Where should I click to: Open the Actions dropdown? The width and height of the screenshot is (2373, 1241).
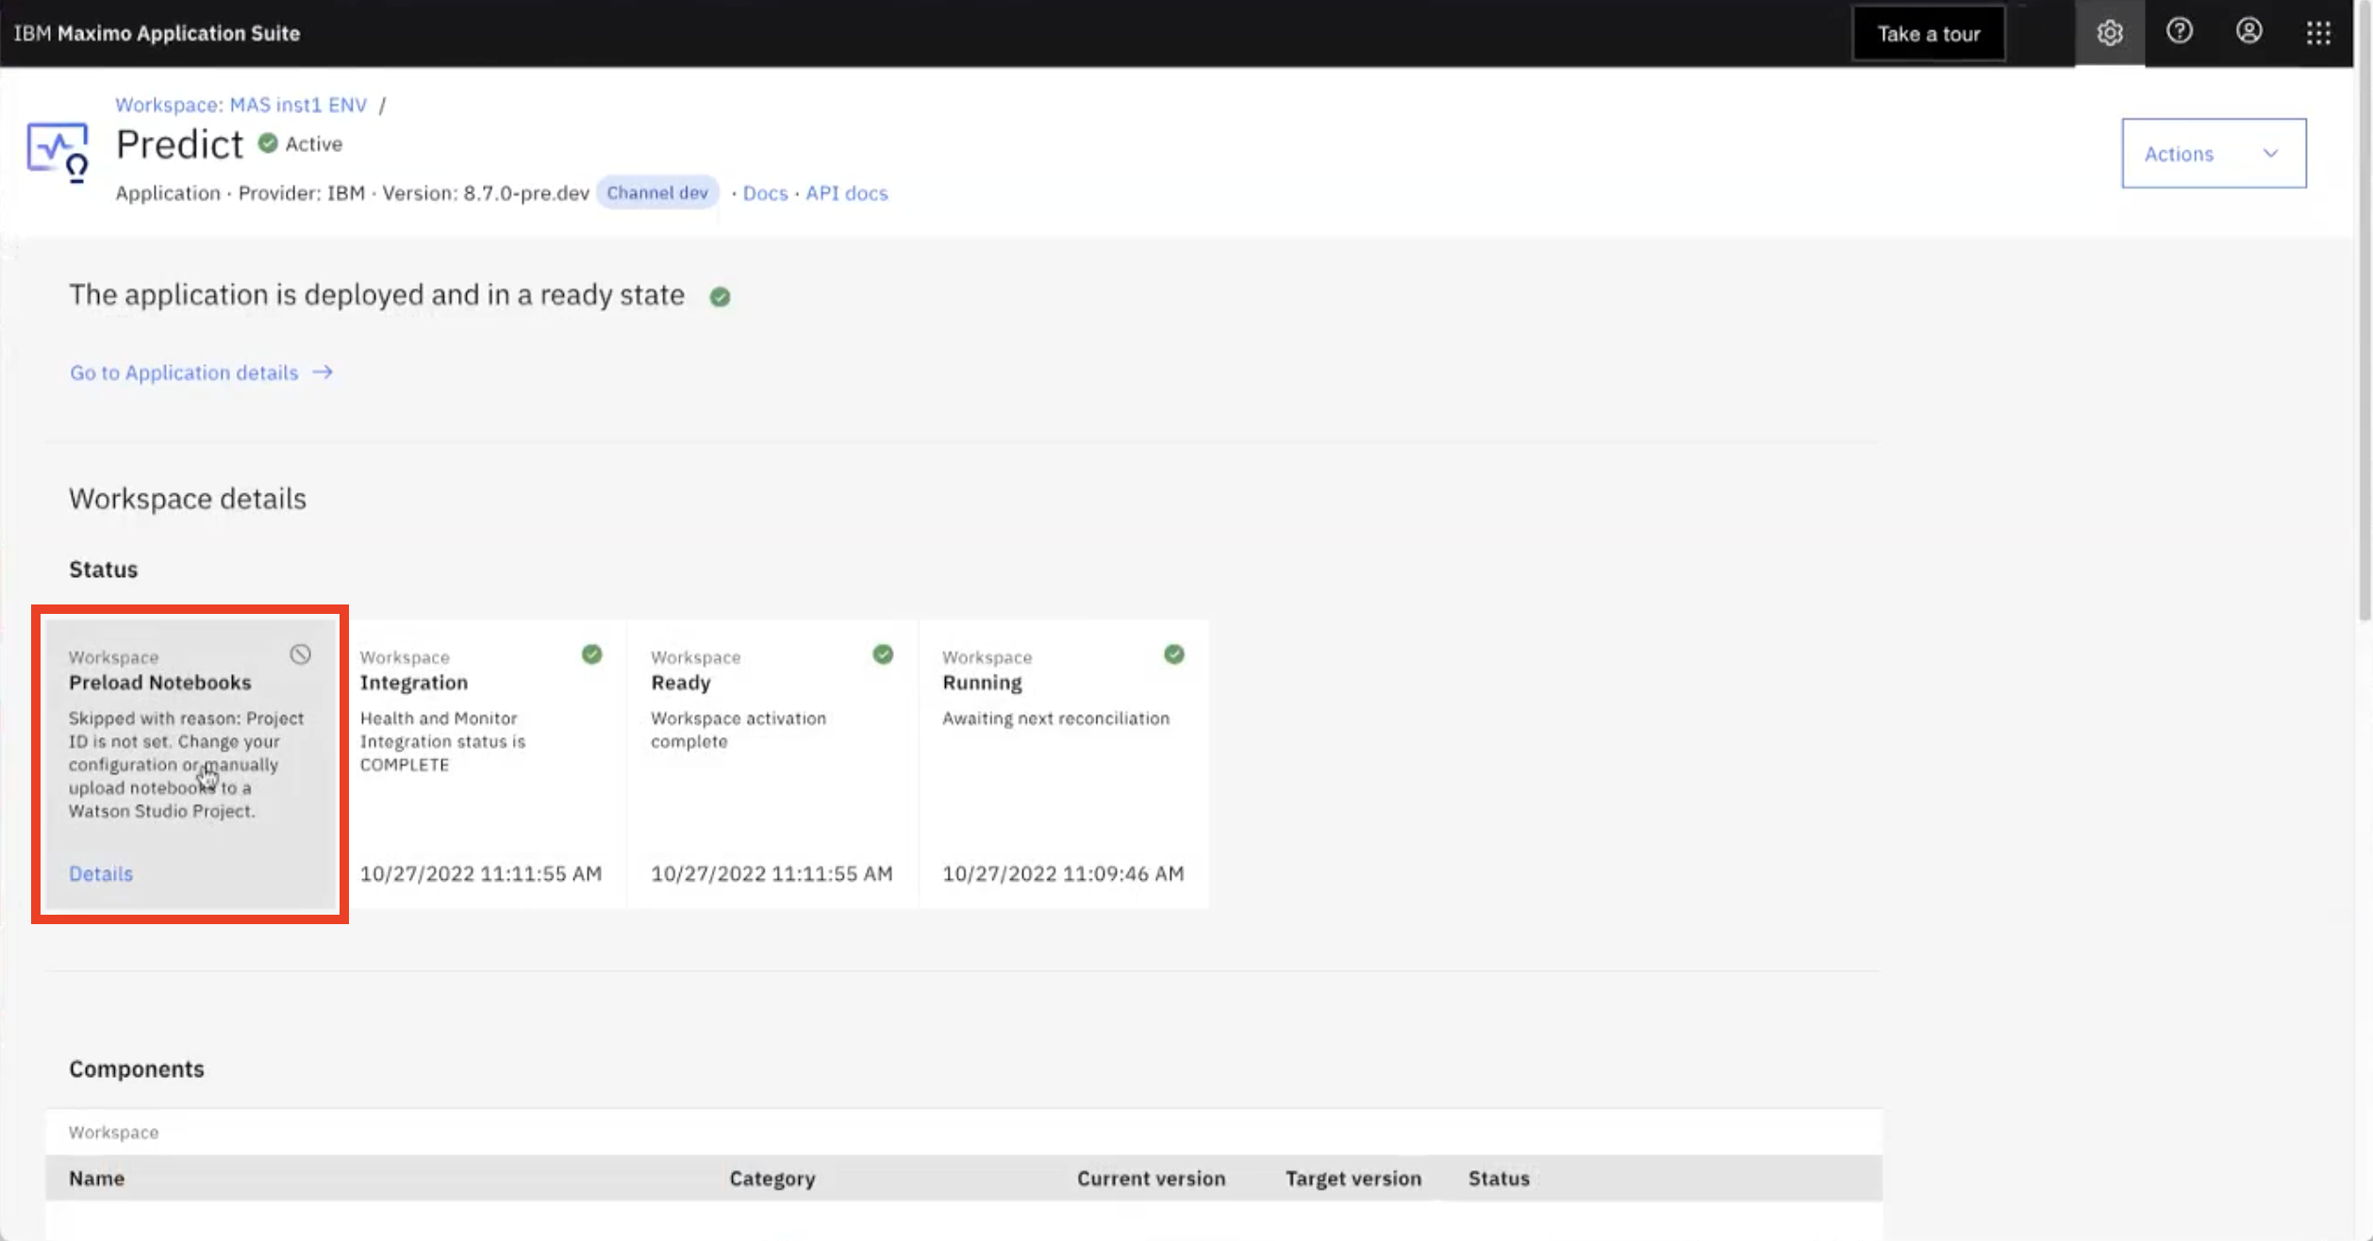point(2214,154)
